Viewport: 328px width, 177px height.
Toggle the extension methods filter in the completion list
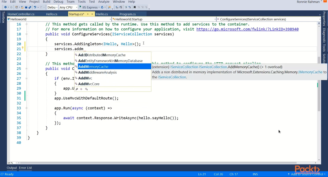click(86, 89)
